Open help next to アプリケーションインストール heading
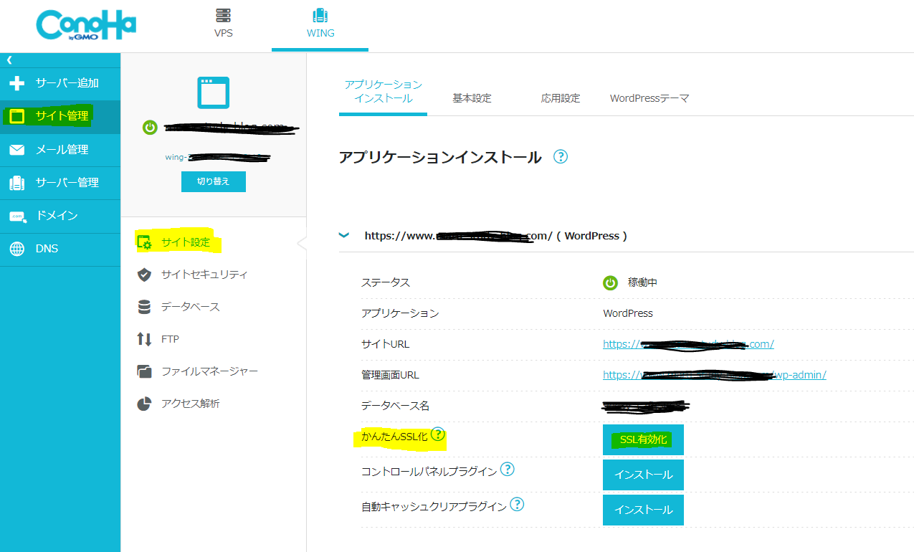The height and width of the screenshot is (552, 914). click(x=561, y=156)
